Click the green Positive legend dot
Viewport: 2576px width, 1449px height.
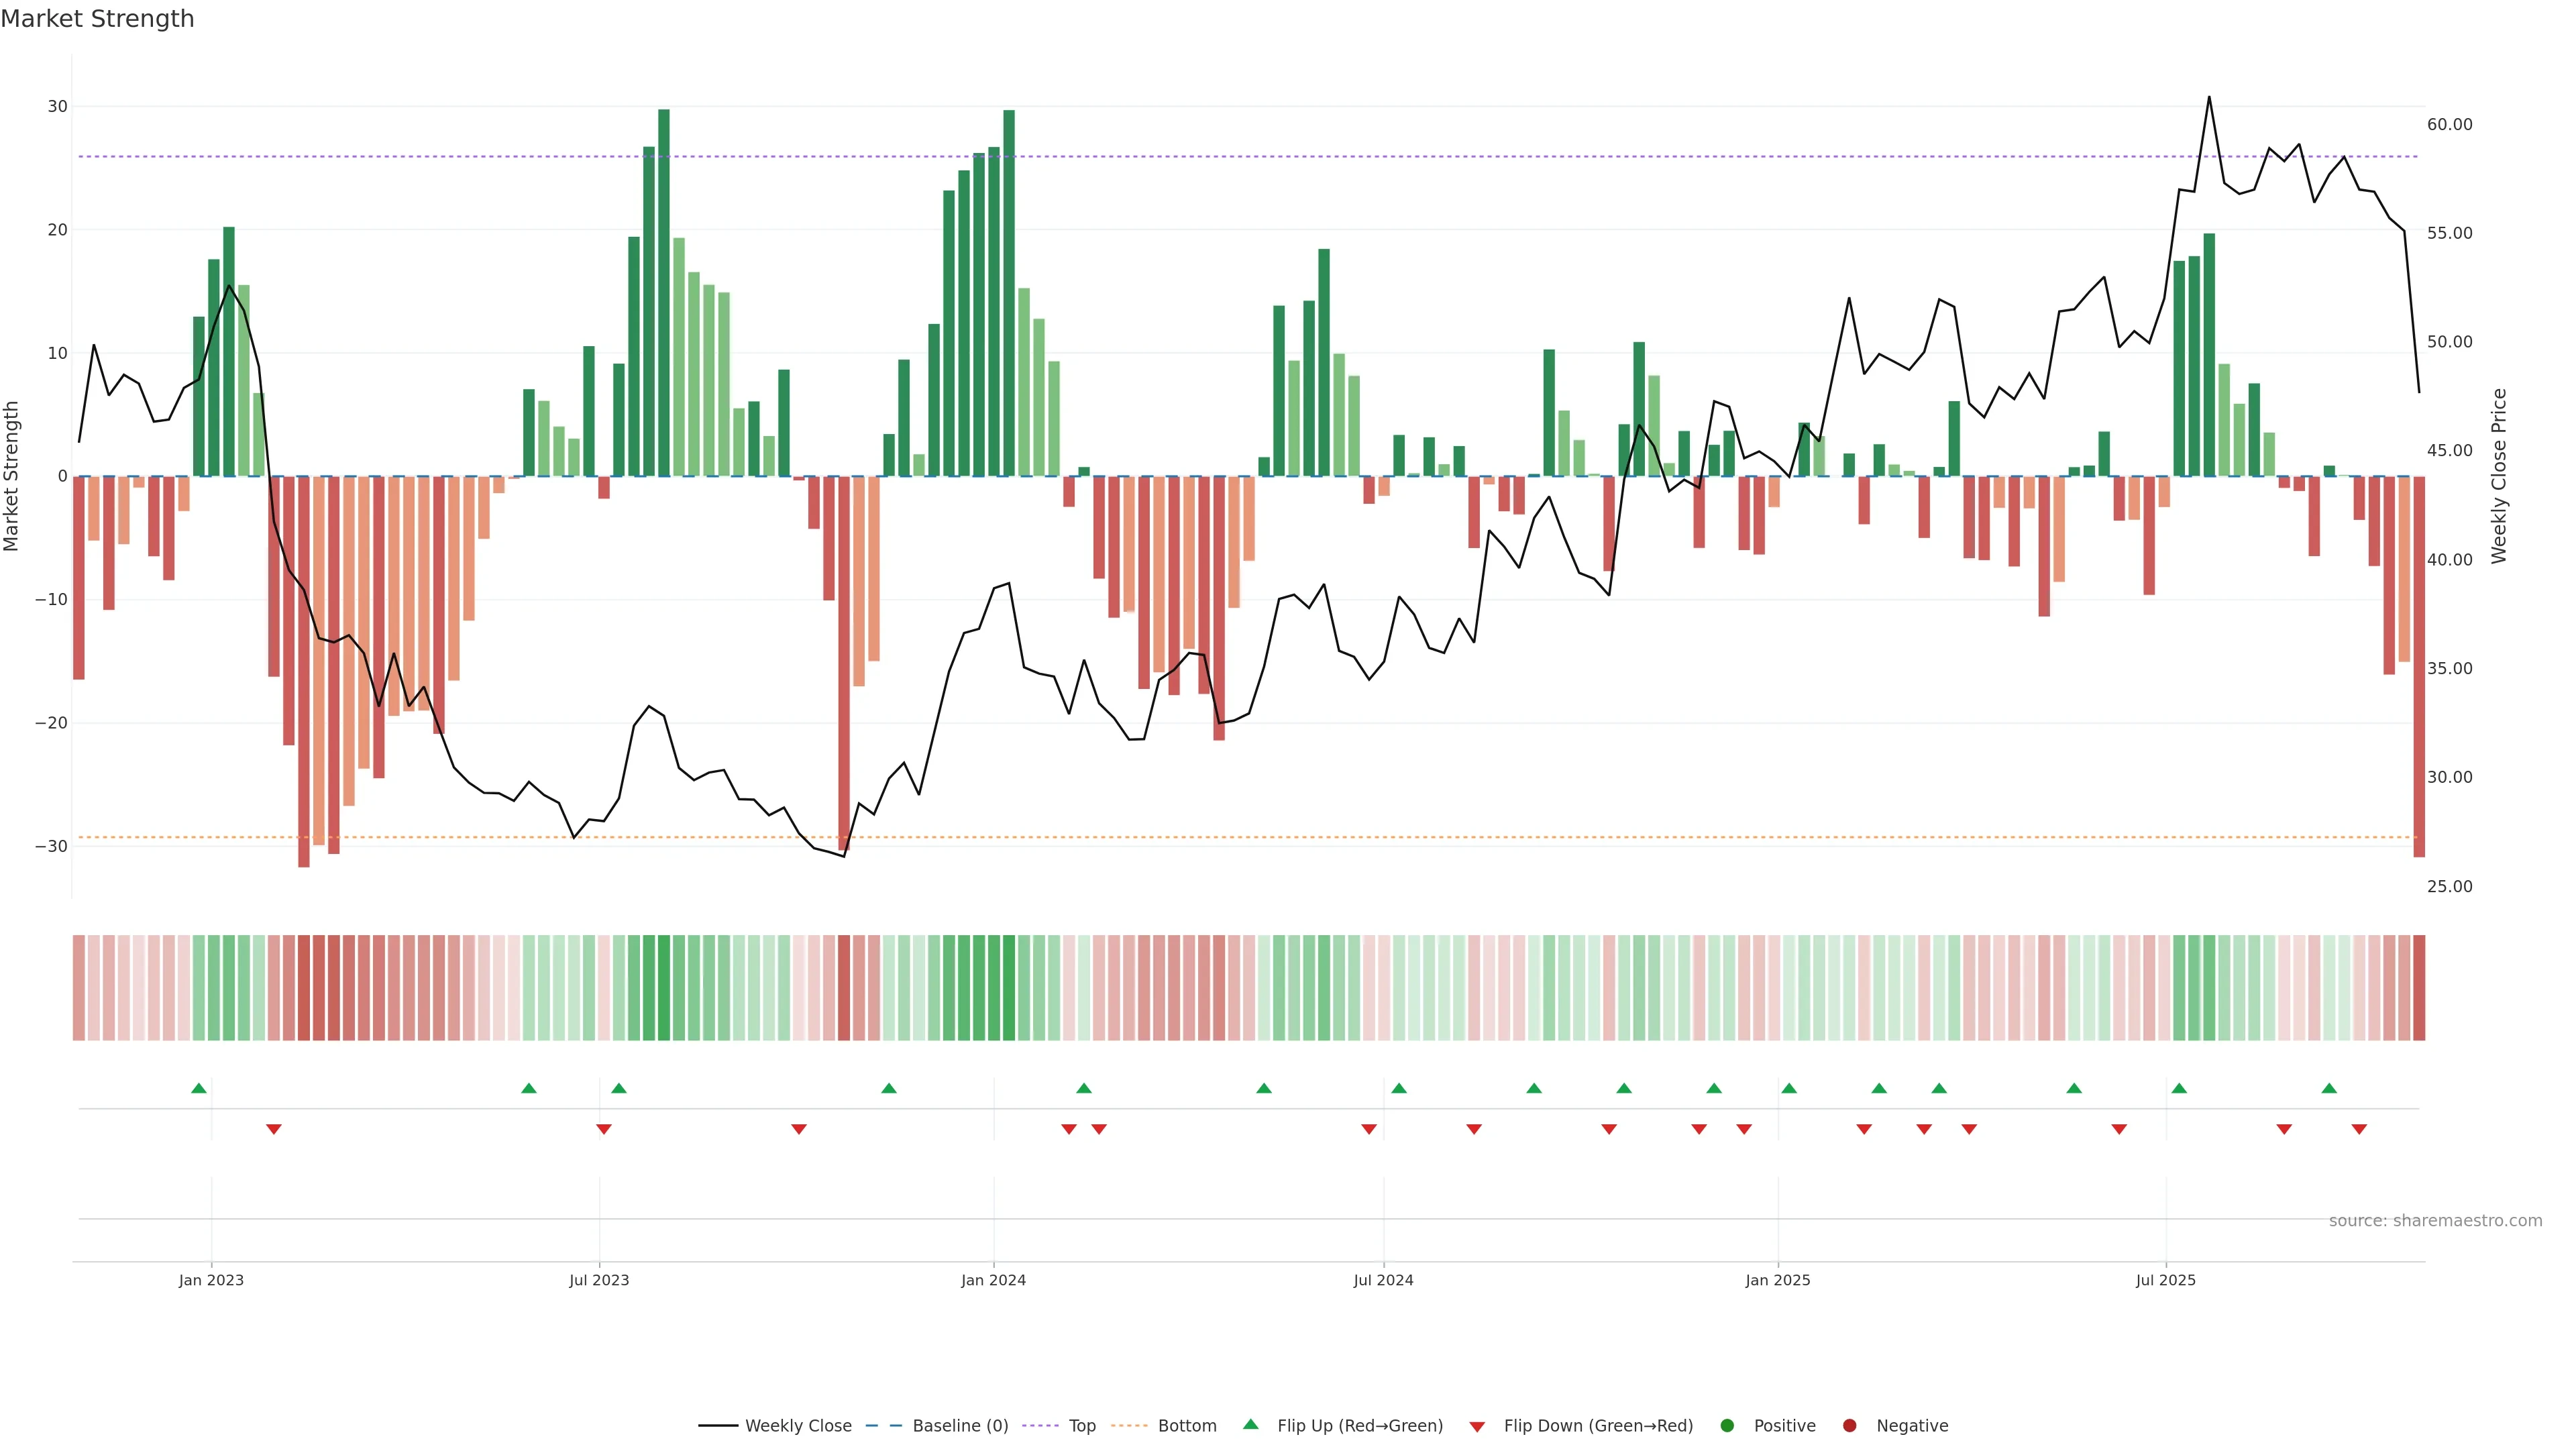[x=1727, y=1426]
